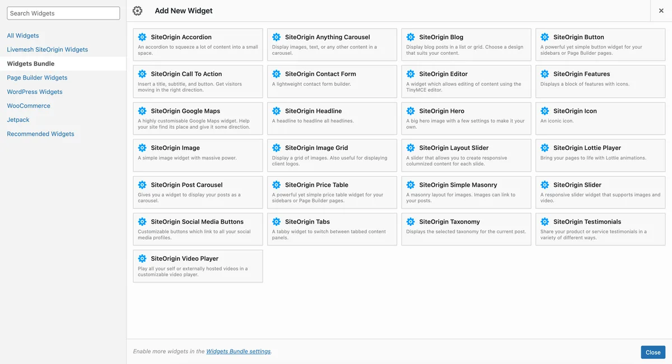Choose the SiteOrigin Price Table title

316,185
